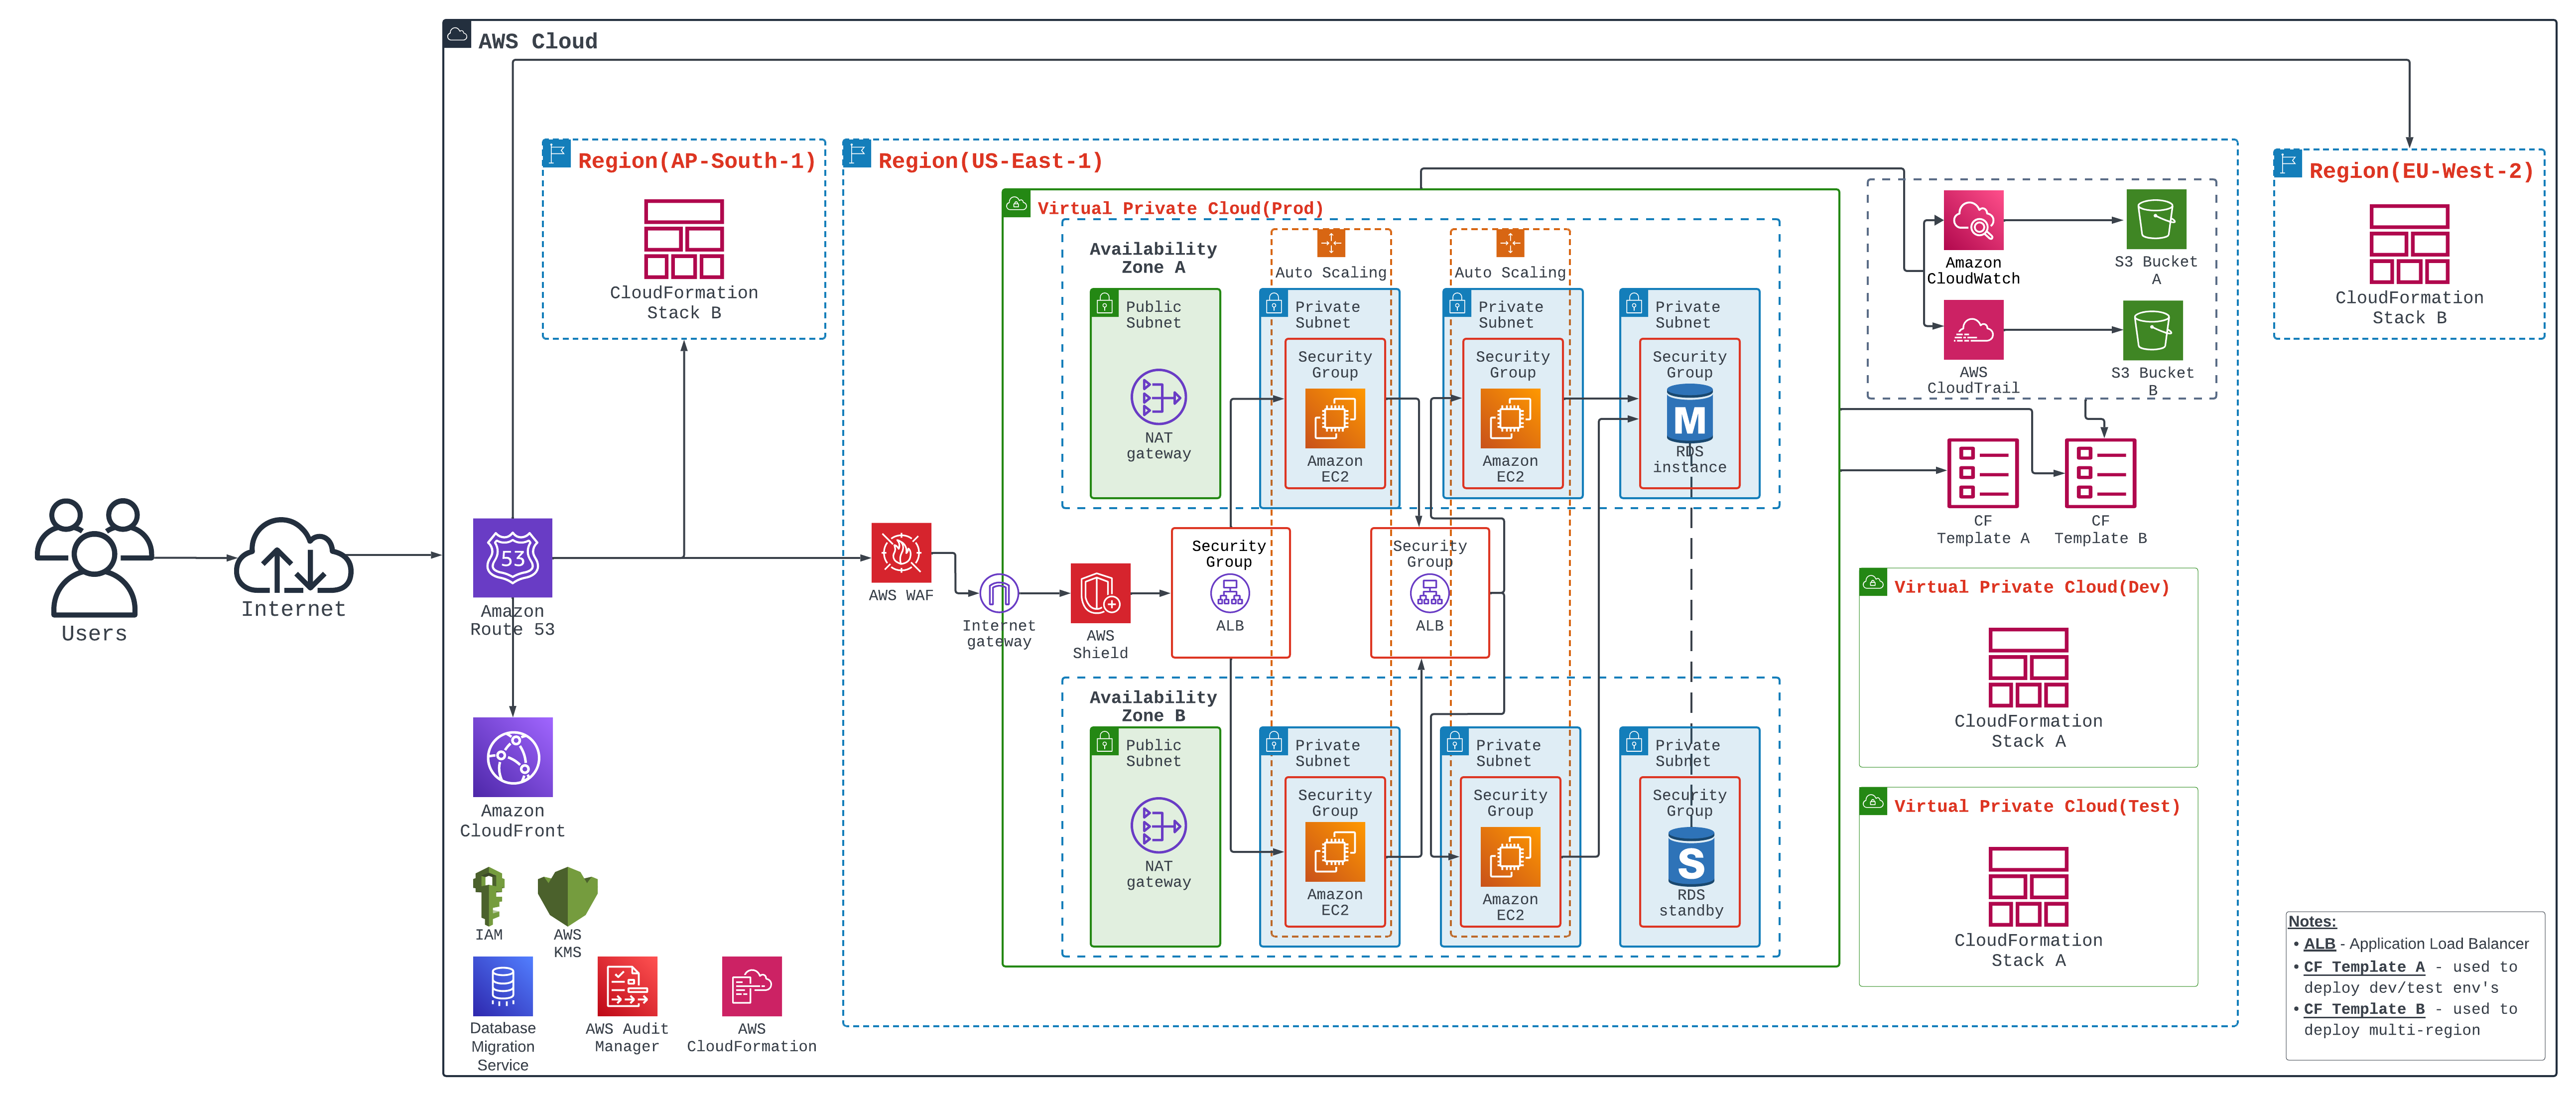Screen dimensions: 2576x1096
Task: Click the 'Virtual Private Cloud(Dev)' title
Action: click(2032, 587)
